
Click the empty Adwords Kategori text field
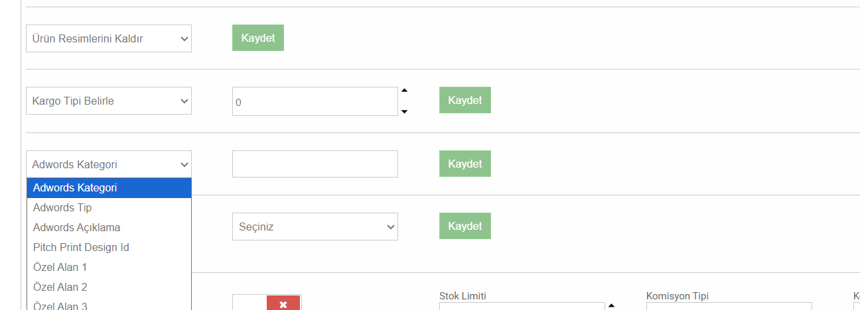pos(315,164)
